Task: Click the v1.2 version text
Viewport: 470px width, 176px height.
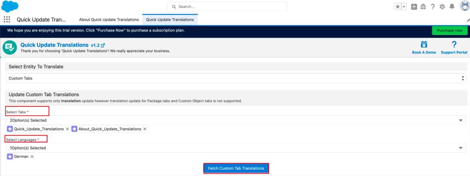Action: (x=95, y=45)
